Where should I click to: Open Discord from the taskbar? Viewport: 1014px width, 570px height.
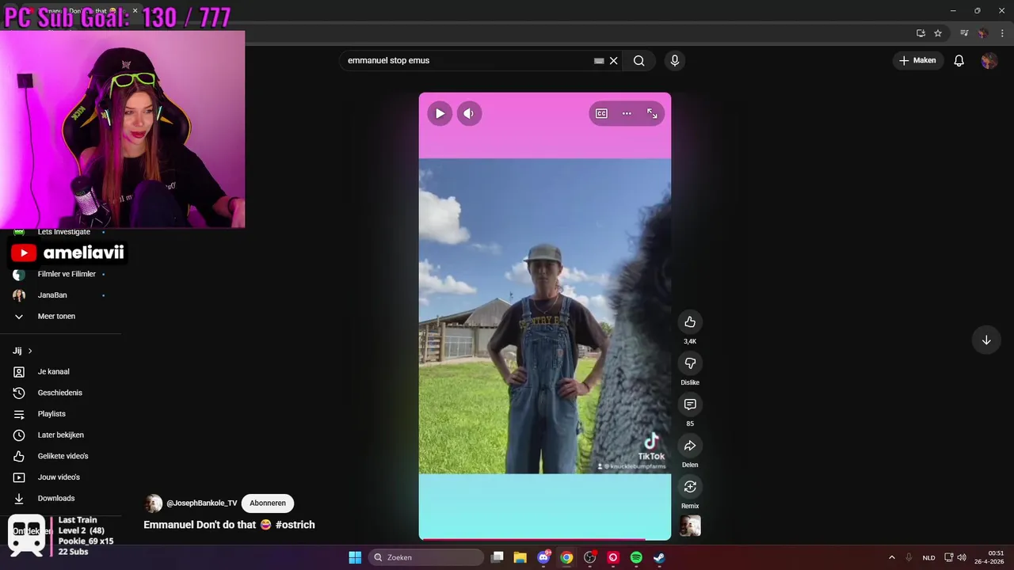coord(543,557)
